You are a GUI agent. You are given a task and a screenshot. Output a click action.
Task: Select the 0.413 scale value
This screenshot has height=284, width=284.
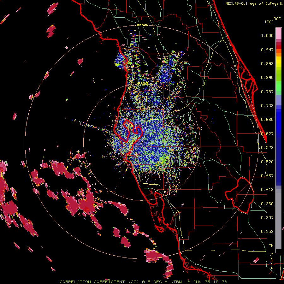pos(267,190)
